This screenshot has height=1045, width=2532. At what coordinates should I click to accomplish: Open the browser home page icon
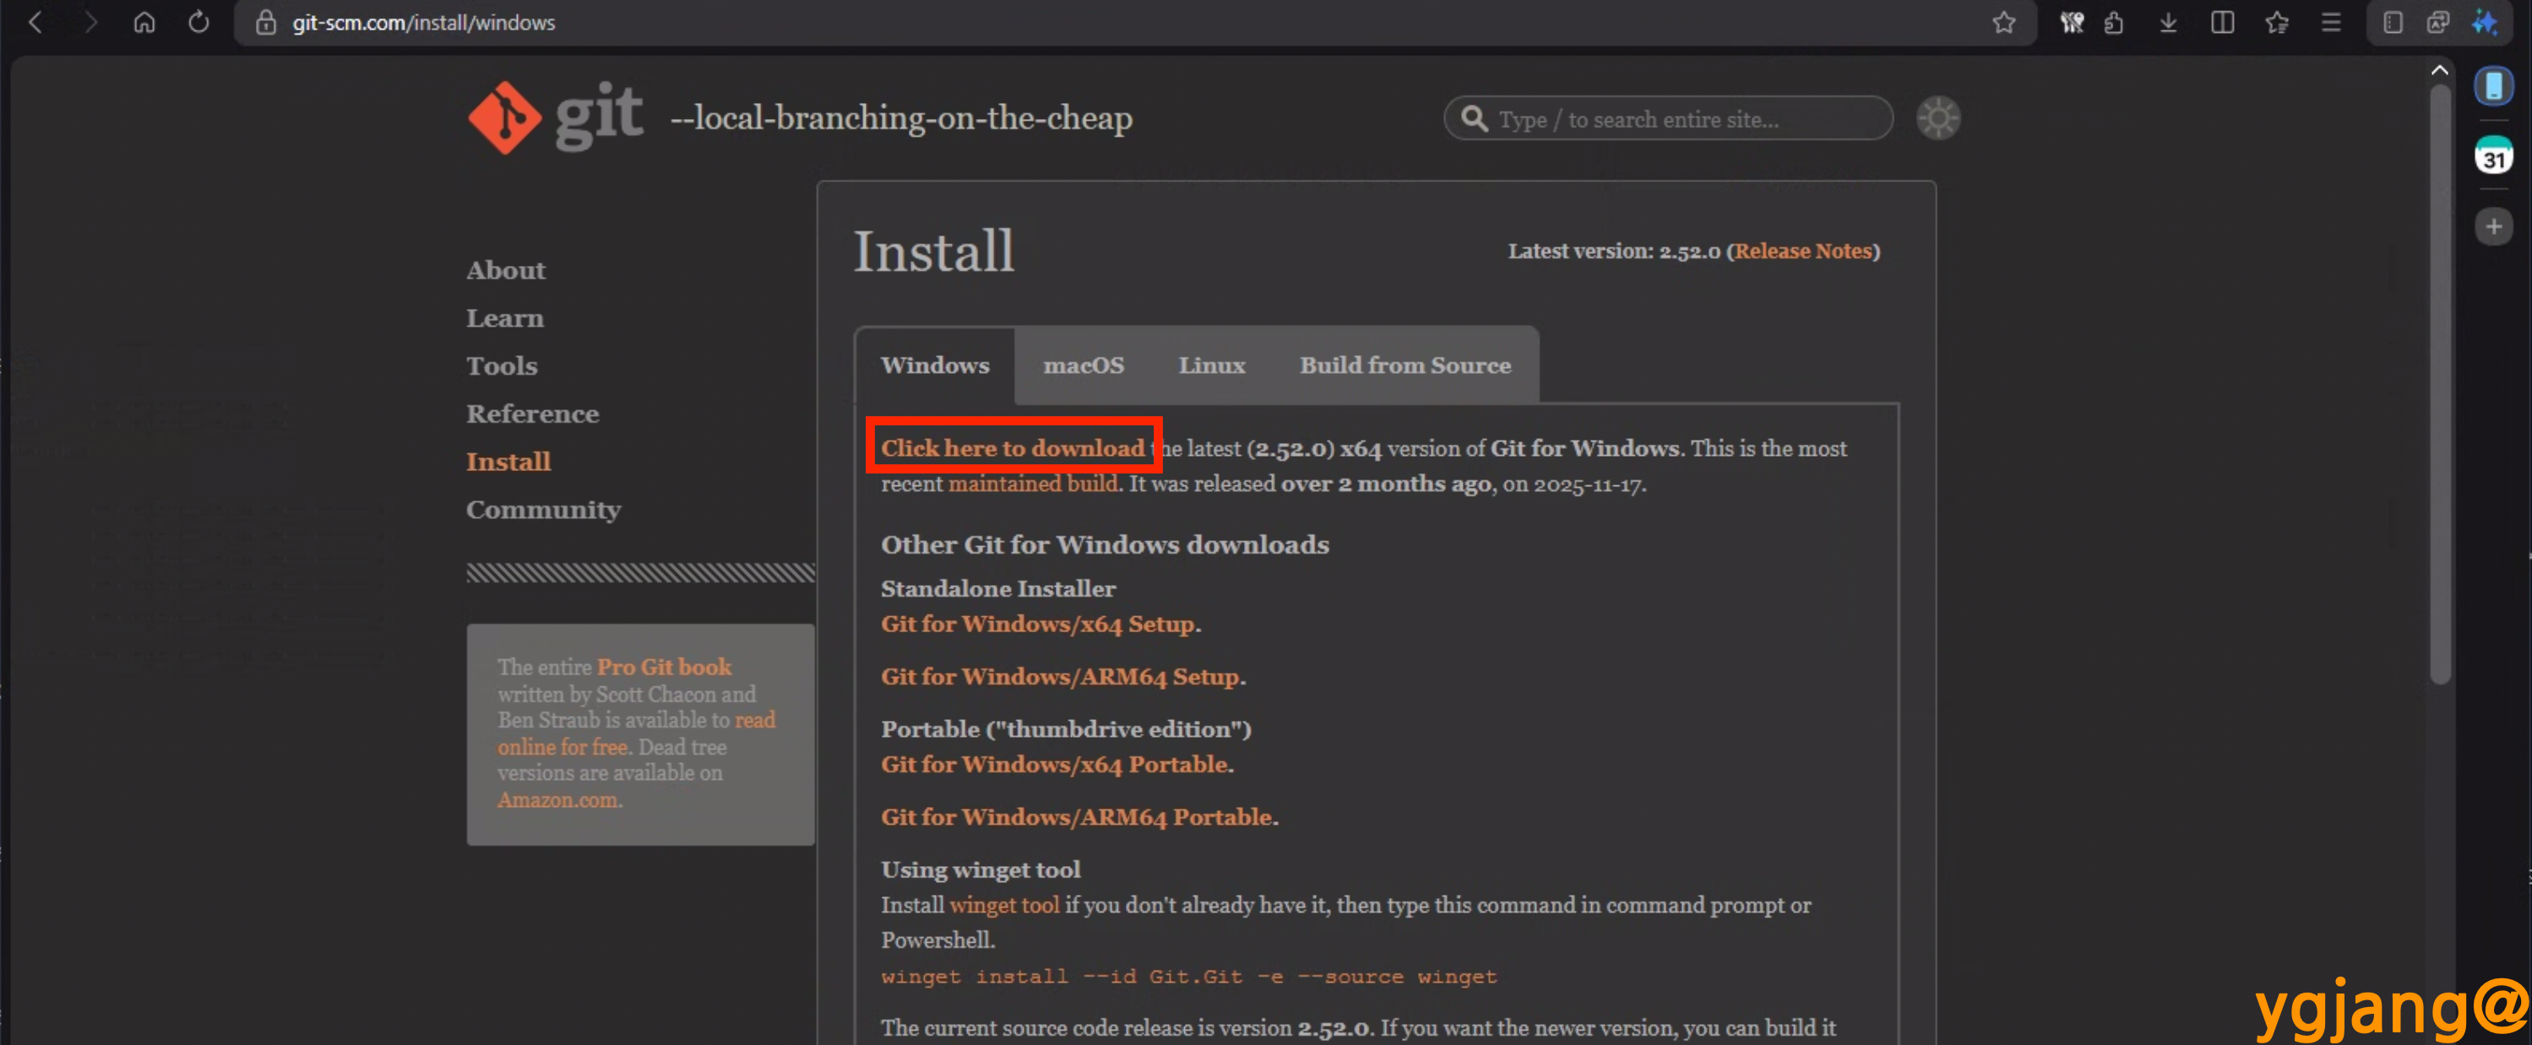tap(144, 22)
